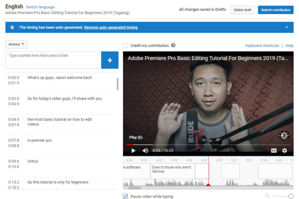Click the horizontal timeline scrollbar thumb
Screen dimensions: 299x199
135,188
